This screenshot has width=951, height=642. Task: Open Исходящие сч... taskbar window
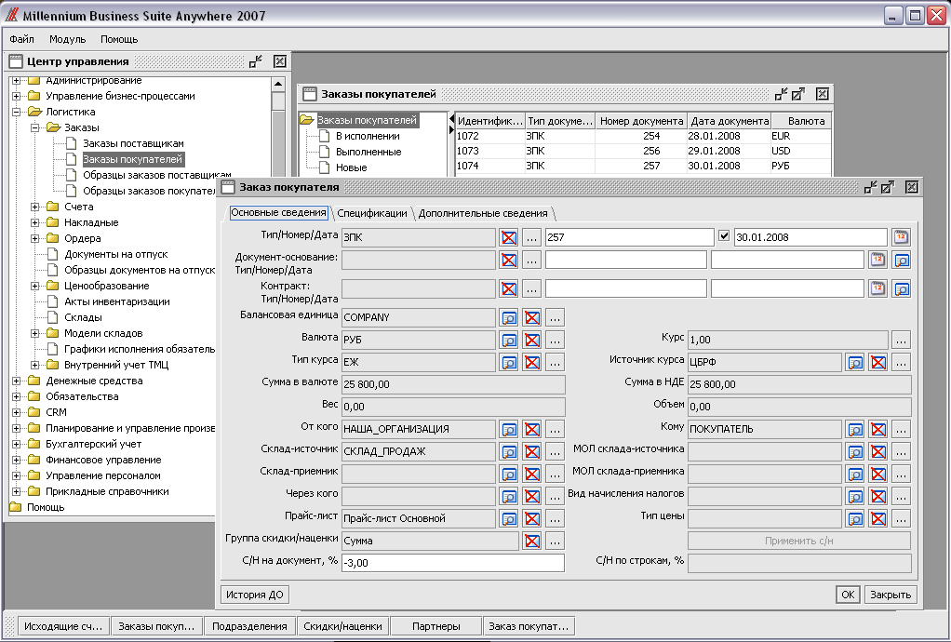click(63, 626)
